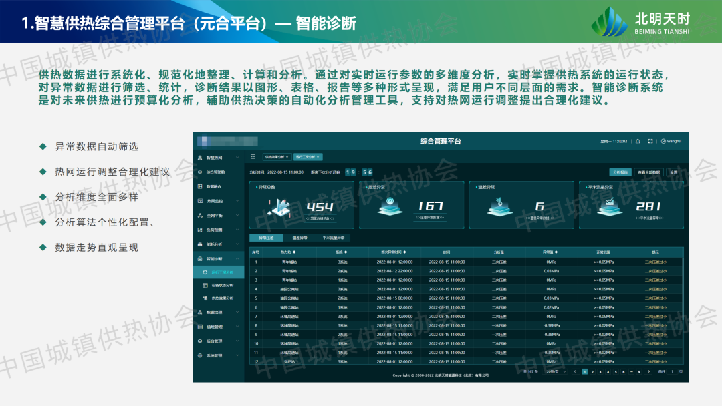This screenshot has height=406, width=722.
Task: Click the 全网平衡 sidebar icon
Action: [x=200, y=215]
